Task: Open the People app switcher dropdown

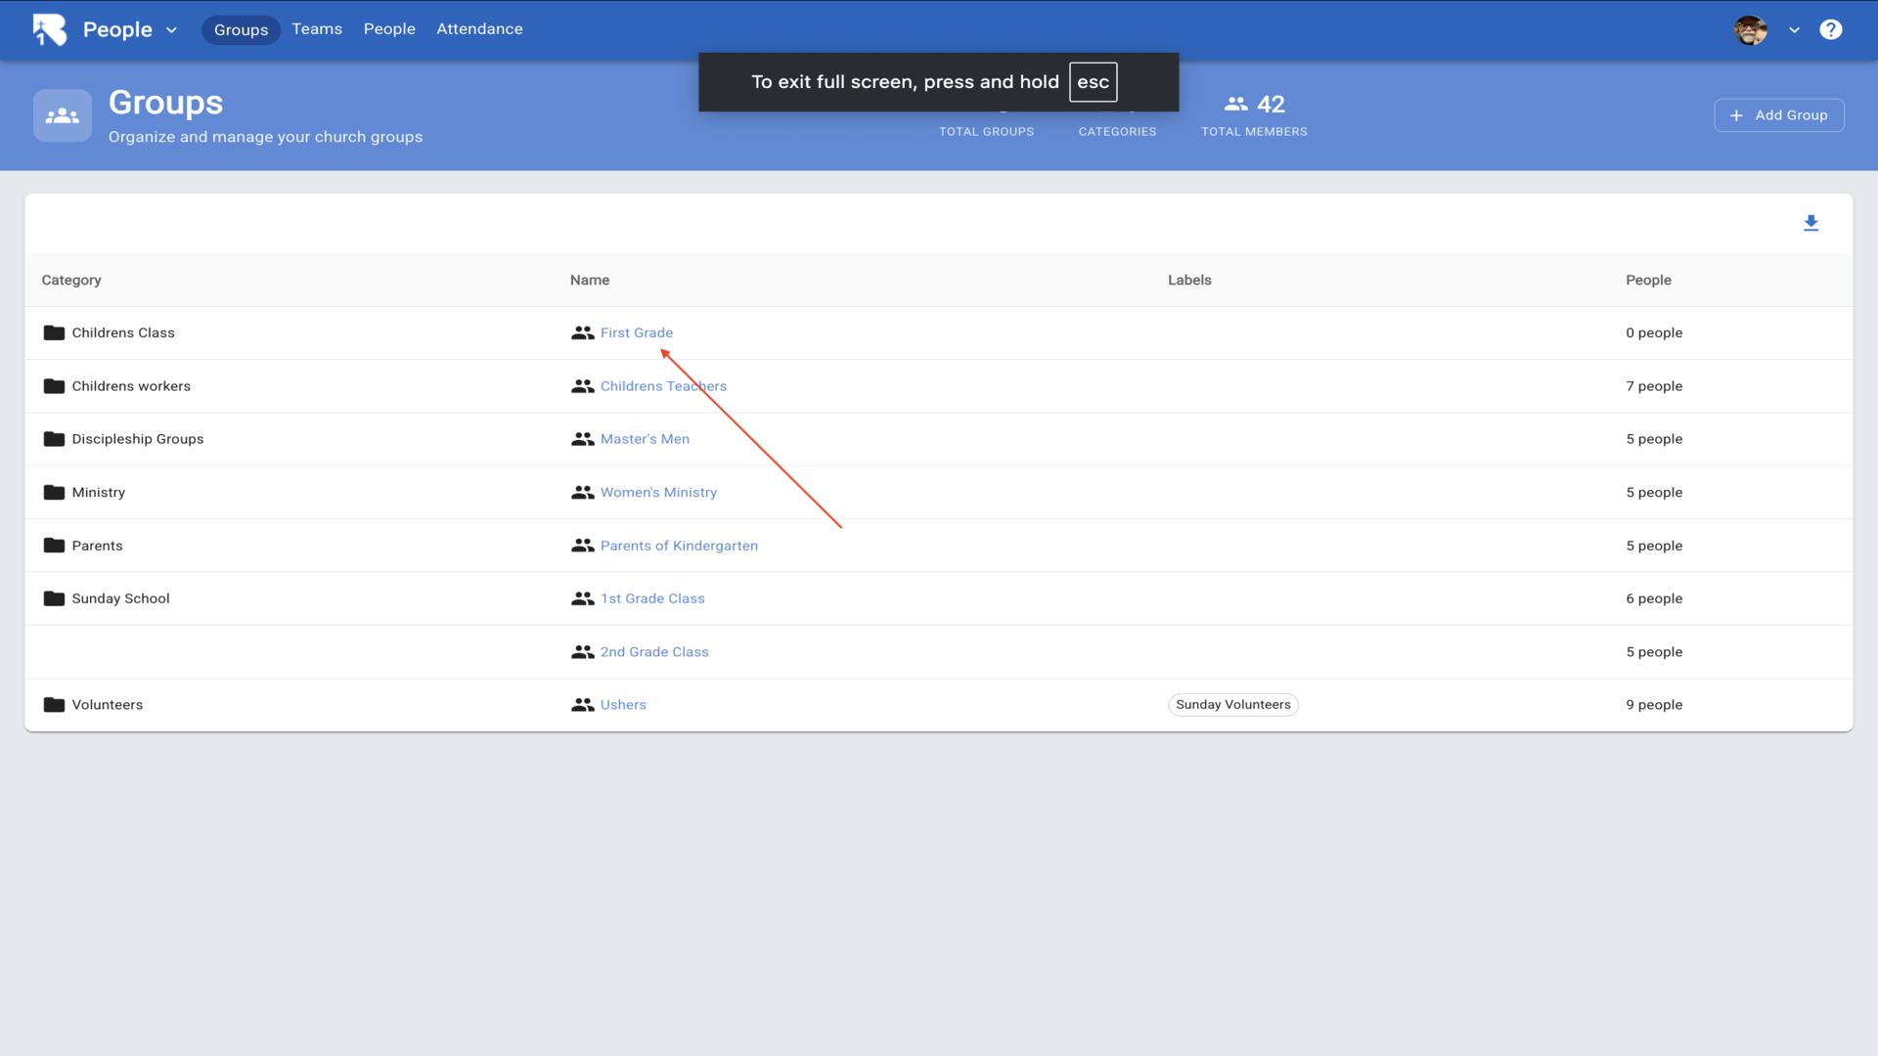Action: coord(171,29)
